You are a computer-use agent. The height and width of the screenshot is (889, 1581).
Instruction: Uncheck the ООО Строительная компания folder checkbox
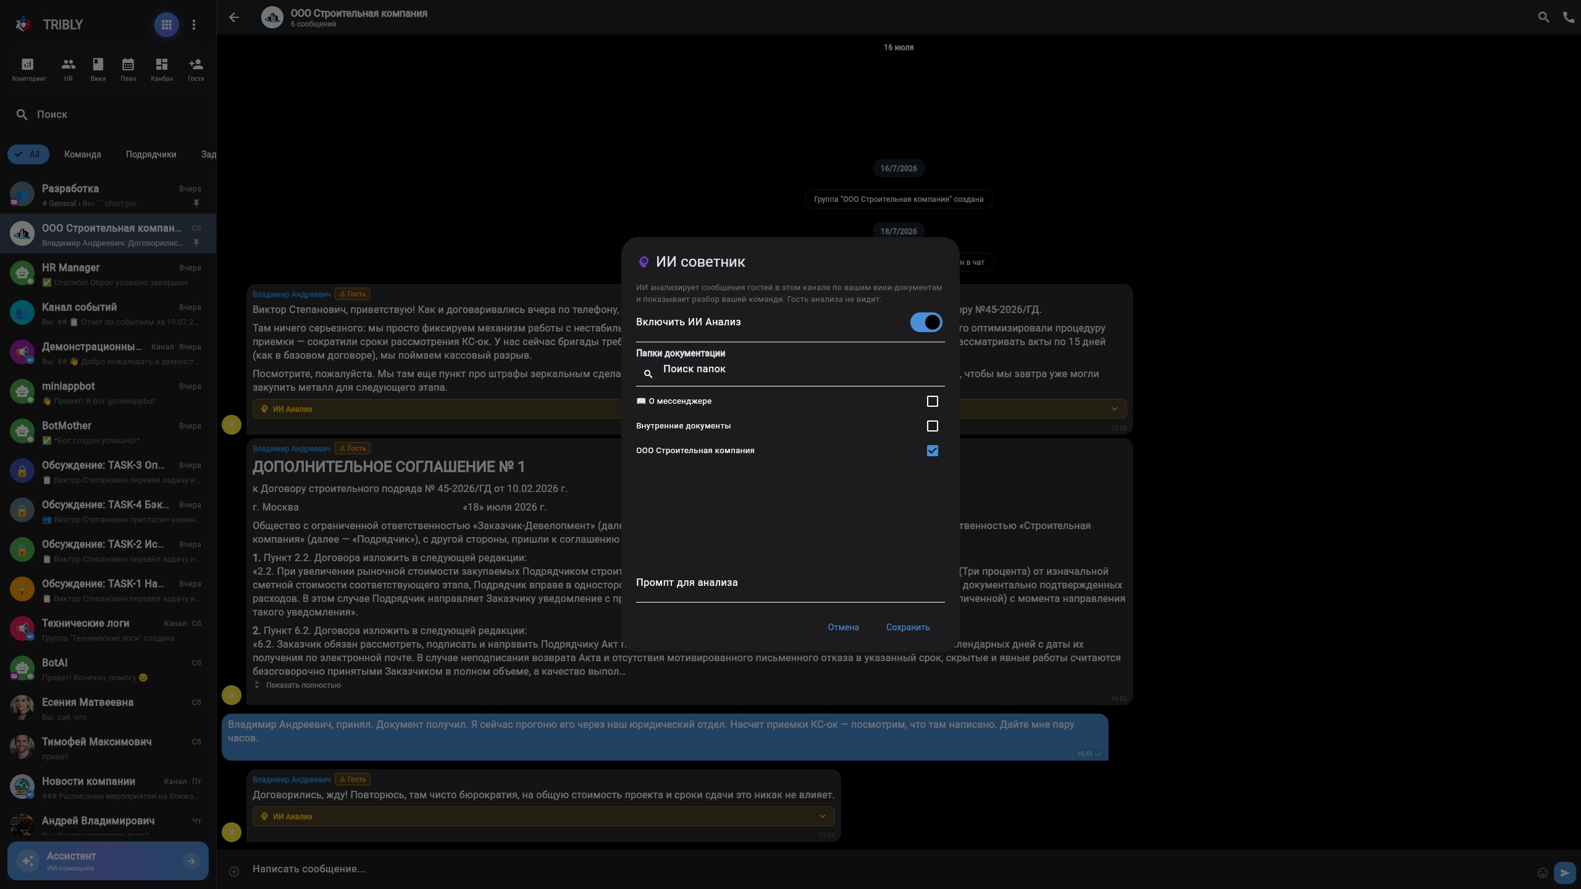click(933, 451)
